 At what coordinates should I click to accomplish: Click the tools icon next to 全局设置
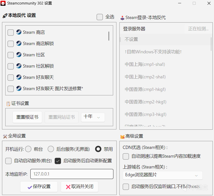(x=5, y=136)
